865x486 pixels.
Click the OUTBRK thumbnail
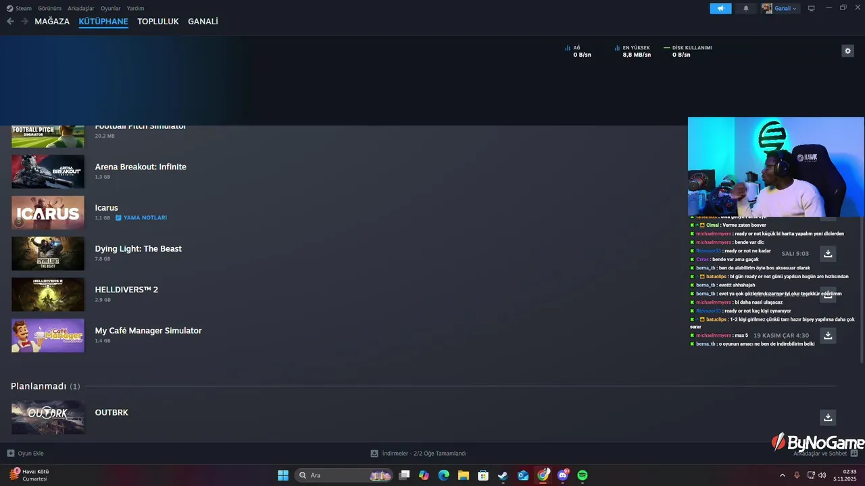[48, 417]
